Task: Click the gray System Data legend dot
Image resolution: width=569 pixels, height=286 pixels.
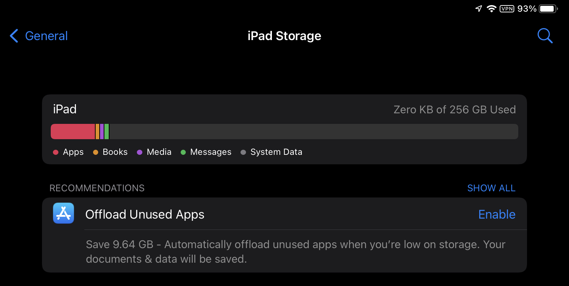Action: [x=243, y=152]
